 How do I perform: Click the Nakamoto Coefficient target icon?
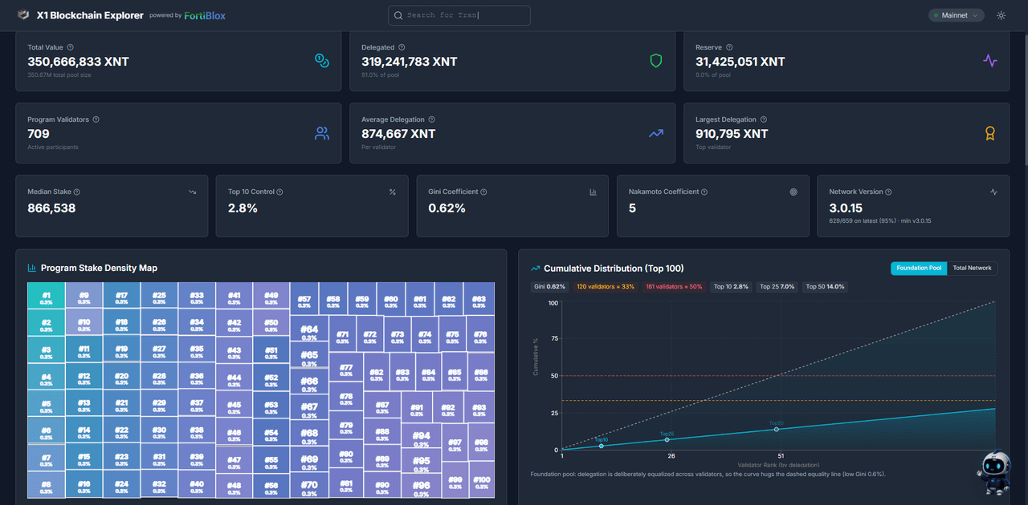tap(793, 192)
